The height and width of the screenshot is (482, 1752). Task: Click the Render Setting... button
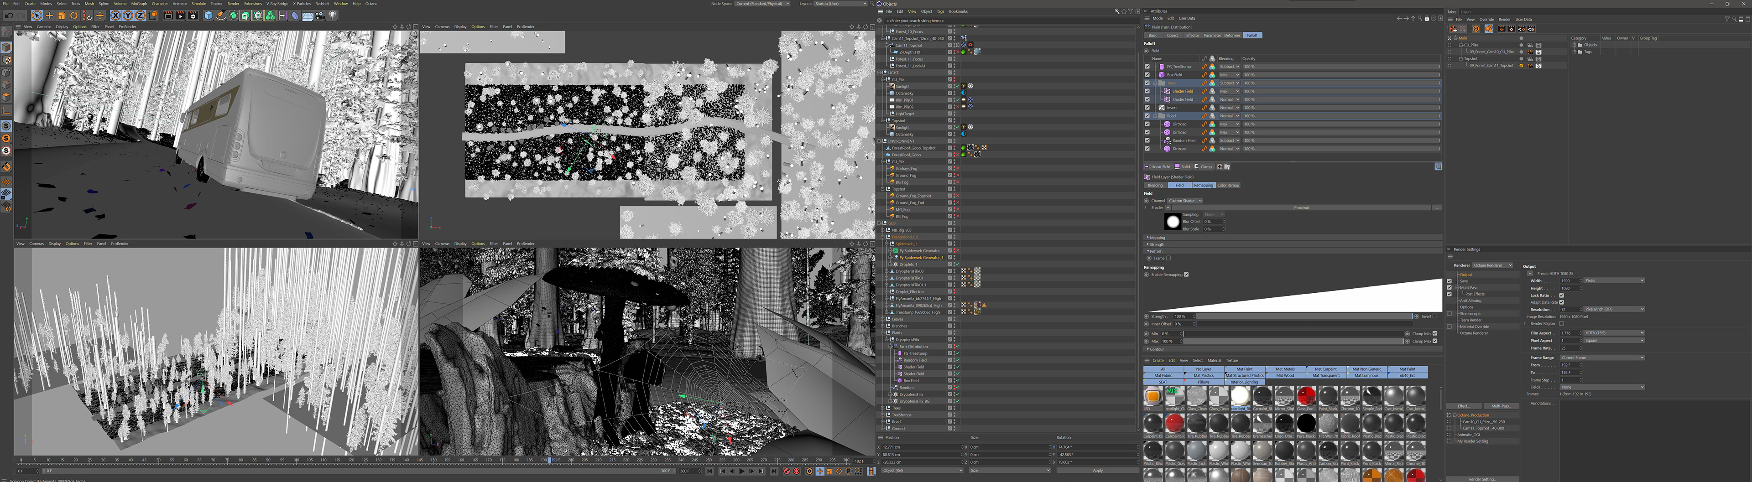(1483, 479)
